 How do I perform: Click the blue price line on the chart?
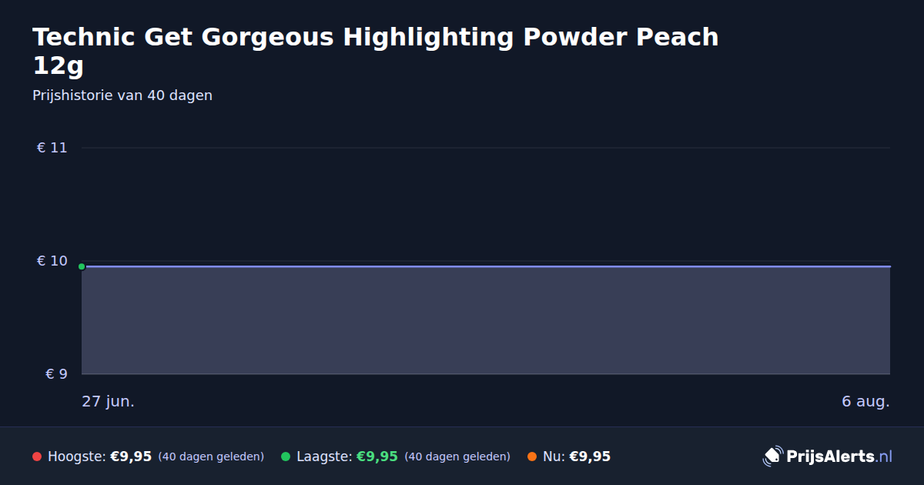(x=486, y=266)
